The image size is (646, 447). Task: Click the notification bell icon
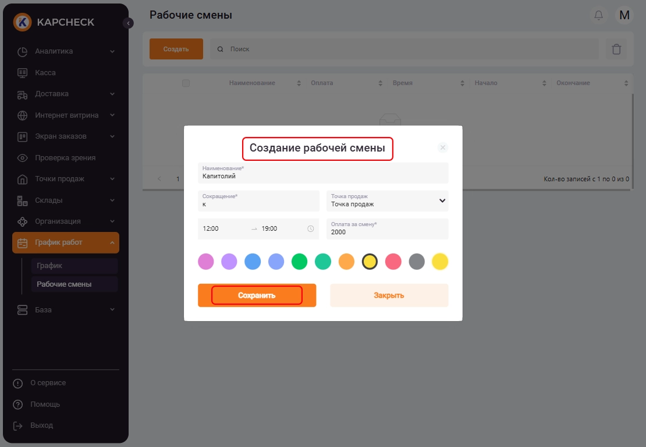point(598,15)
